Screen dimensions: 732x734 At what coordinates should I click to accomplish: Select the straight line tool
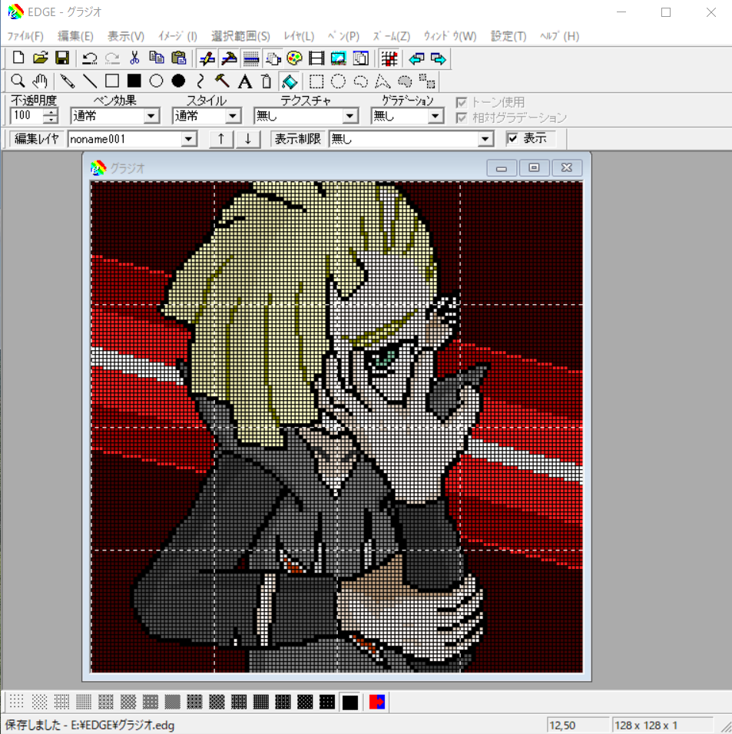point(89,81)
